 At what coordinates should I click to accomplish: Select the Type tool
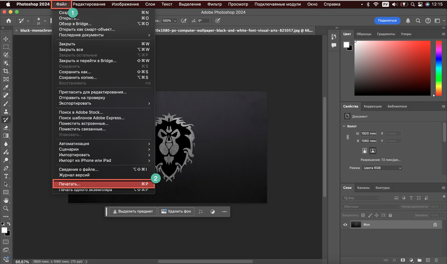tap(6, 176)
